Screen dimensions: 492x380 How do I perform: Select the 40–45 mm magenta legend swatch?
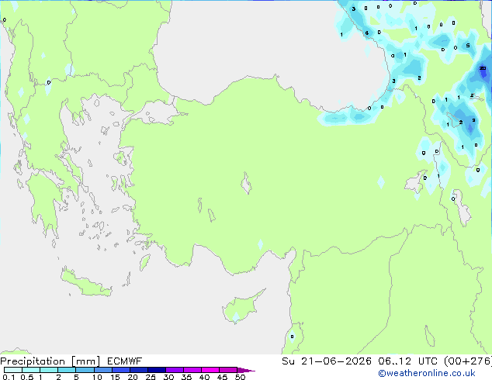tap(210, 370)
